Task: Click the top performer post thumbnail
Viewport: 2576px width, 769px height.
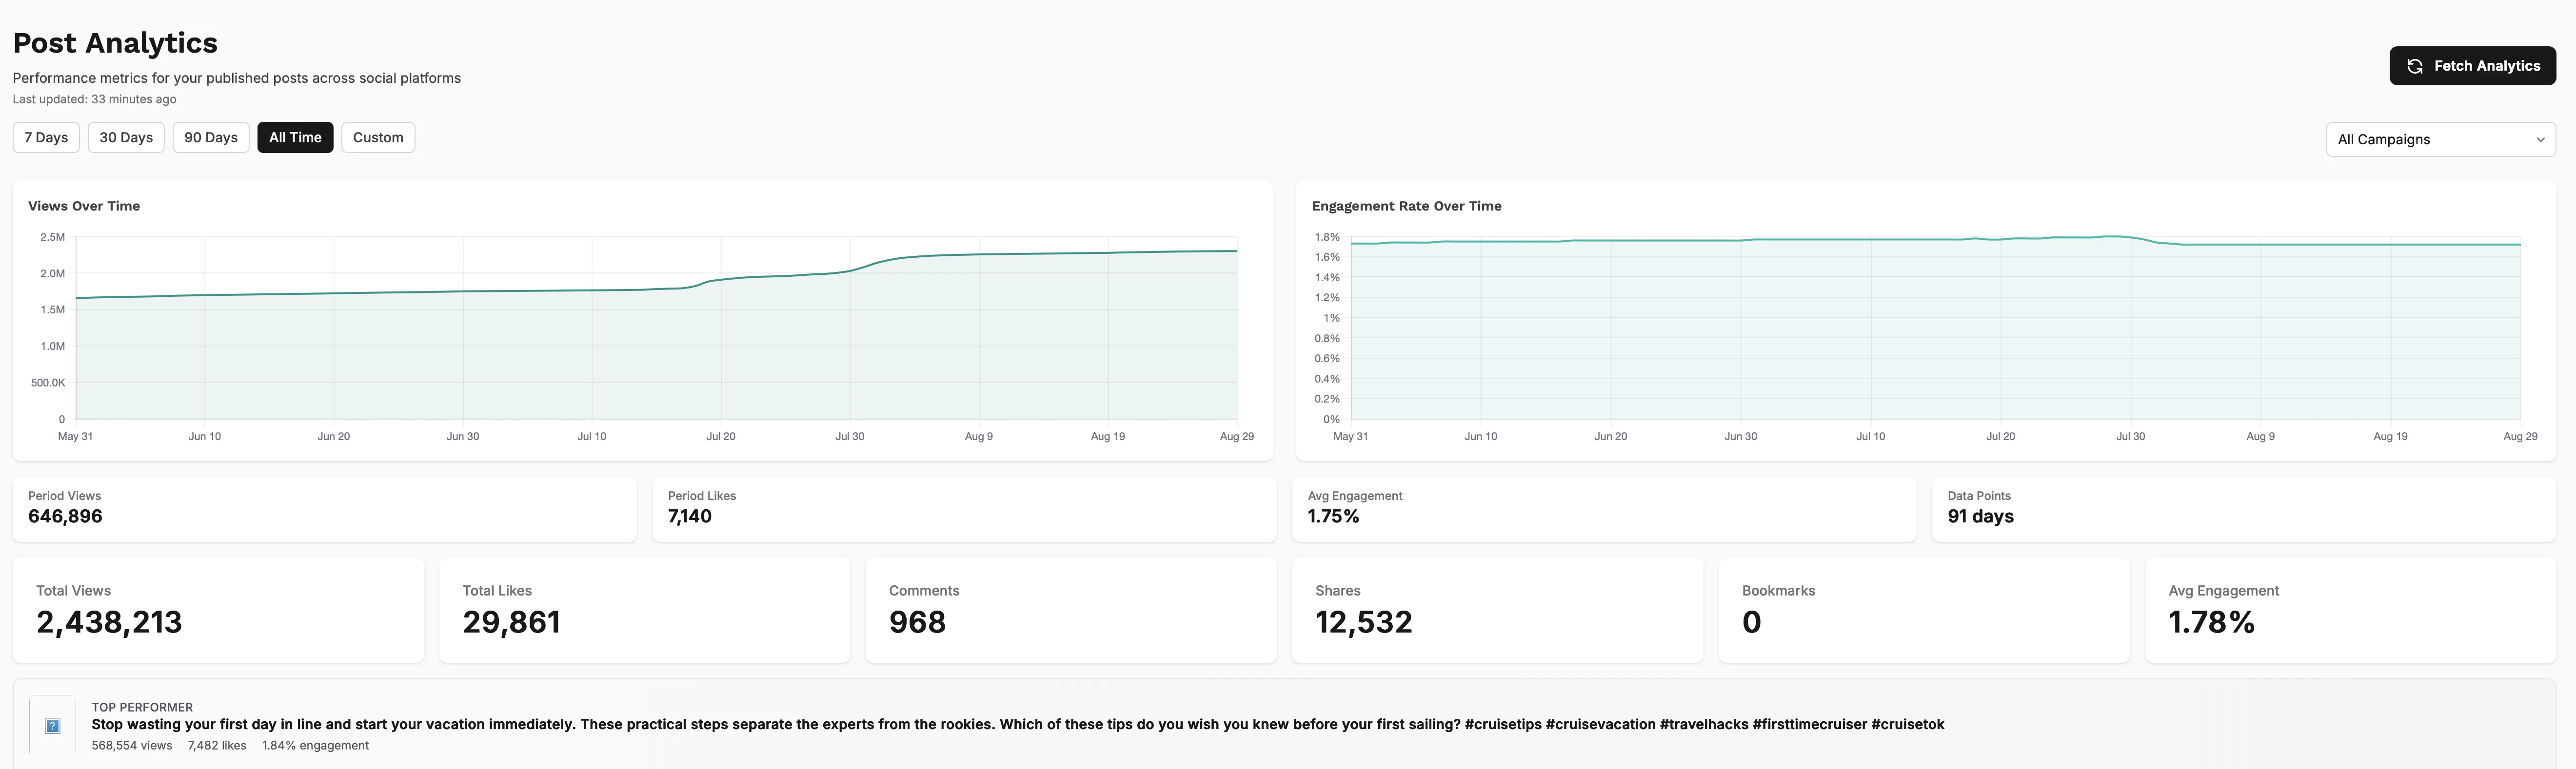Action: [x=53, y=726]
